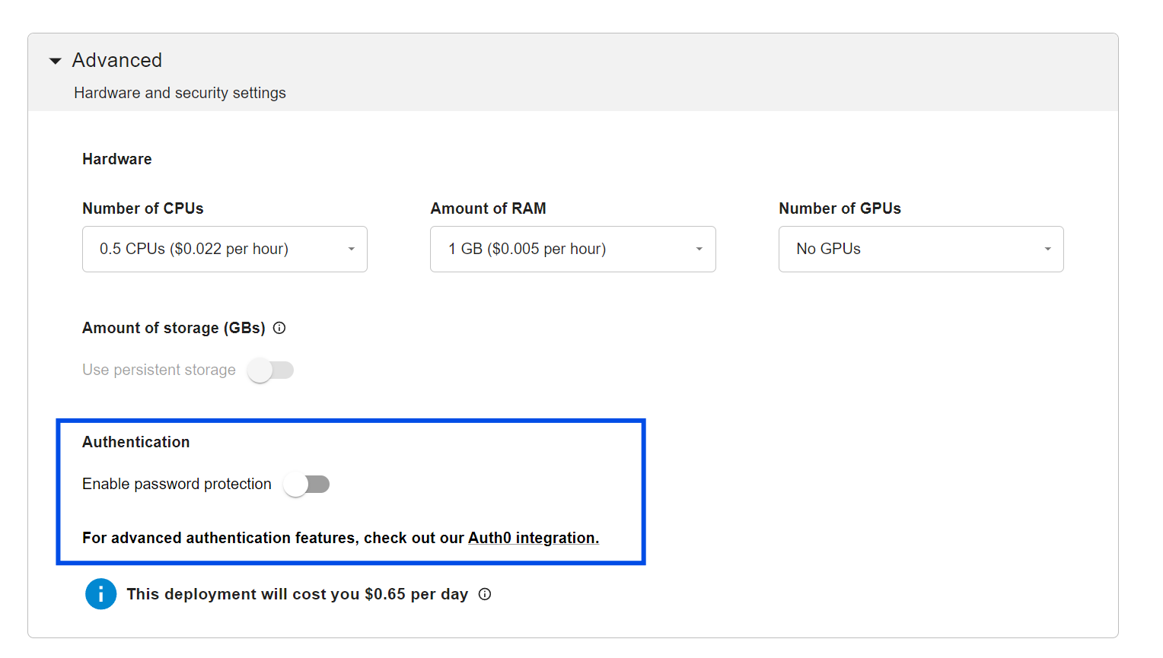The height and width of the screenshot is (658, 1163).
Task: Click the deployment cost $0.65 per day text
Action: pos(298,594)
